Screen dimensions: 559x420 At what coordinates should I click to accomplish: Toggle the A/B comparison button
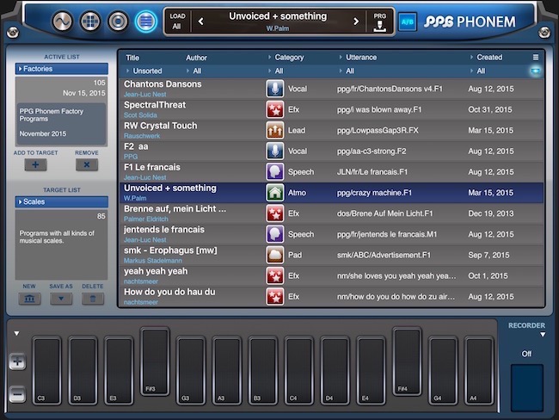408,22
